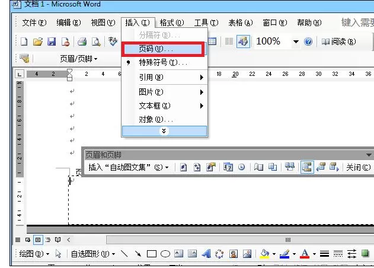
Task: Open the 页眉/页脚 style dropdown
Action: click(95, 59)
